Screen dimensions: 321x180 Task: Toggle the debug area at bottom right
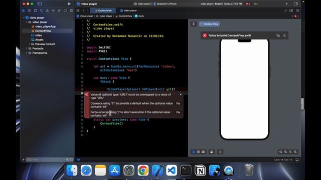297,159
